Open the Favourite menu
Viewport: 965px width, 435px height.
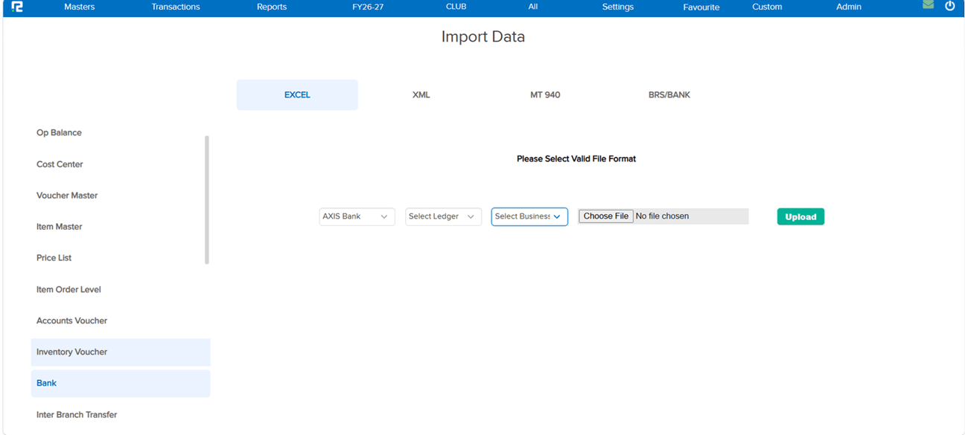[701, 7]
